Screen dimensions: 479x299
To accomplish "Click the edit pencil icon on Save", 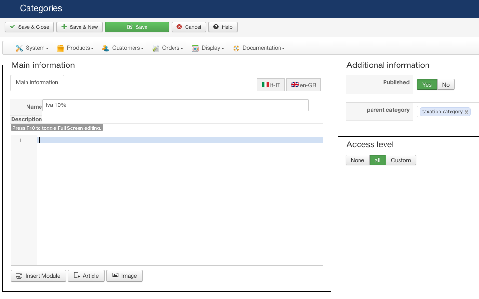I will click(x=130, y=27).
